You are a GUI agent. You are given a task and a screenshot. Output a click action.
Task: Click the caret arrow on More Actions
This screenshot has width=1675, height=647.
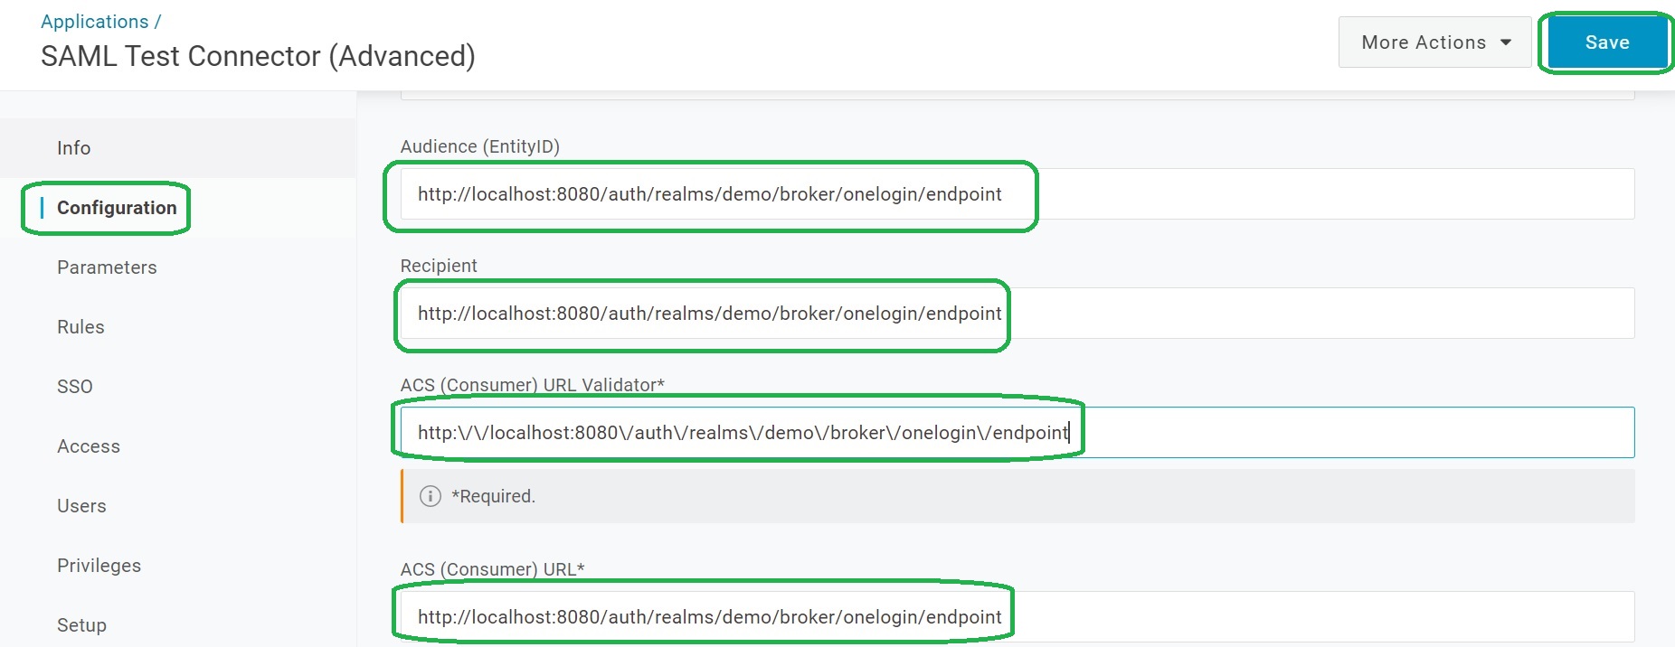(x=1506, y=42)
